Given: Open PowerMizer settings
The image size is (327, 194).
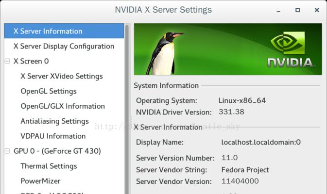Looking at the screenshot, I should coord(40,181).
